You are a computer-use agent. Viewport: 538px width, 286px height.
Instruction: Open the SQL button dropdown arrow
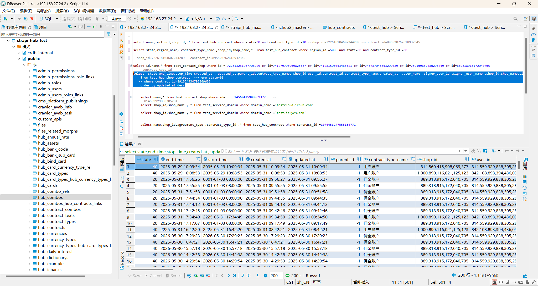point(57,19)
